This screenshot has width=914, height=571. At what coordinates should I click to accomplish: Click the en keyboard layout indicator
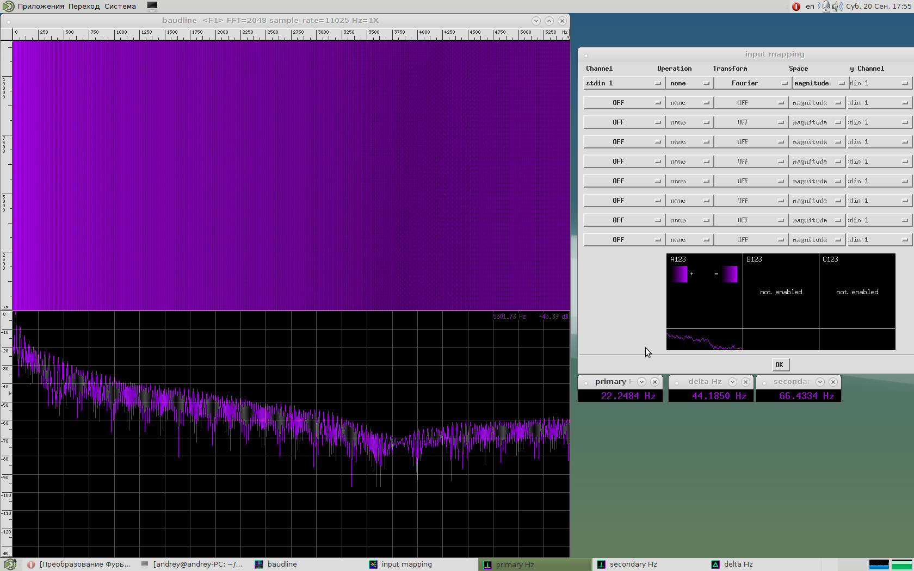(x=810, y=7)
